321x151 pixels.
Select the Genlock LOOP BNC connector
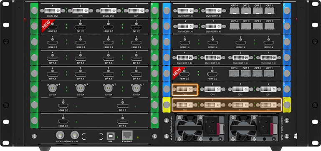pyautogui.click(x=60, y=135)
